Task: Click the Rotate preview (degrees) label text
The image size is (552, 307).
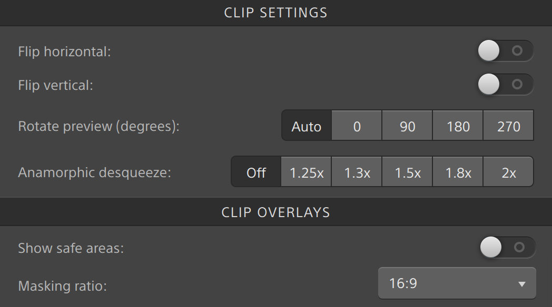Action: [99, 127]
